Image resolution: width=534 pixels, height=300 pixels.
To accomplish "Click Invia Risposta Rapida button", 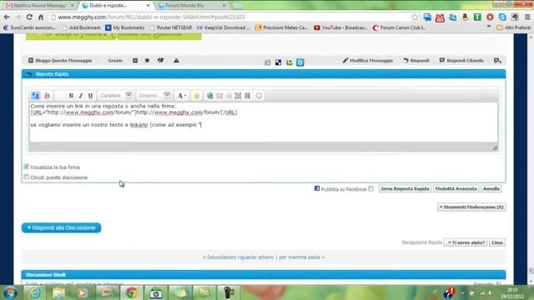I will click(405, 188).
